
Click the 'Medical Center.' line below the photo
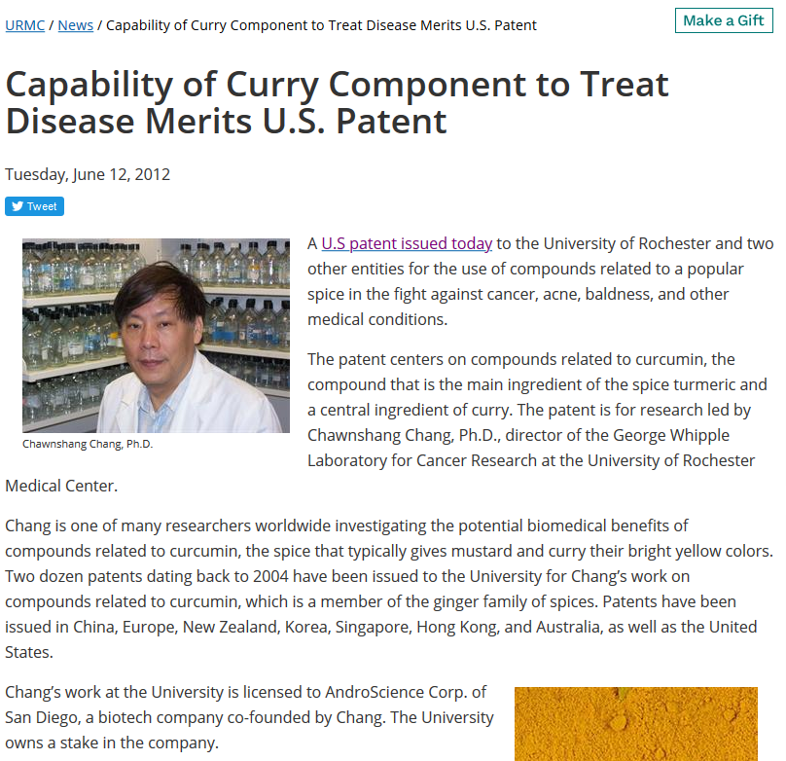point(61,485)
